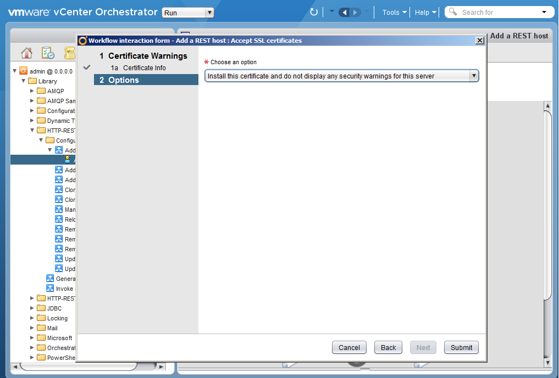The height and width of the screenshot is (378, 559).
Task: Open the policies scroll icon
Action: click(x=70, y=53)
